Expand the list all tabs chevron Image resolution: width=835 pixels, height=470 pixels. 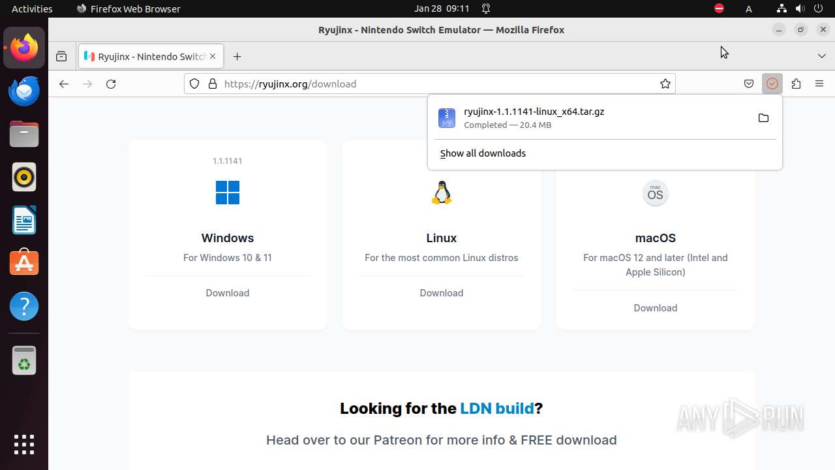point(822,56)
